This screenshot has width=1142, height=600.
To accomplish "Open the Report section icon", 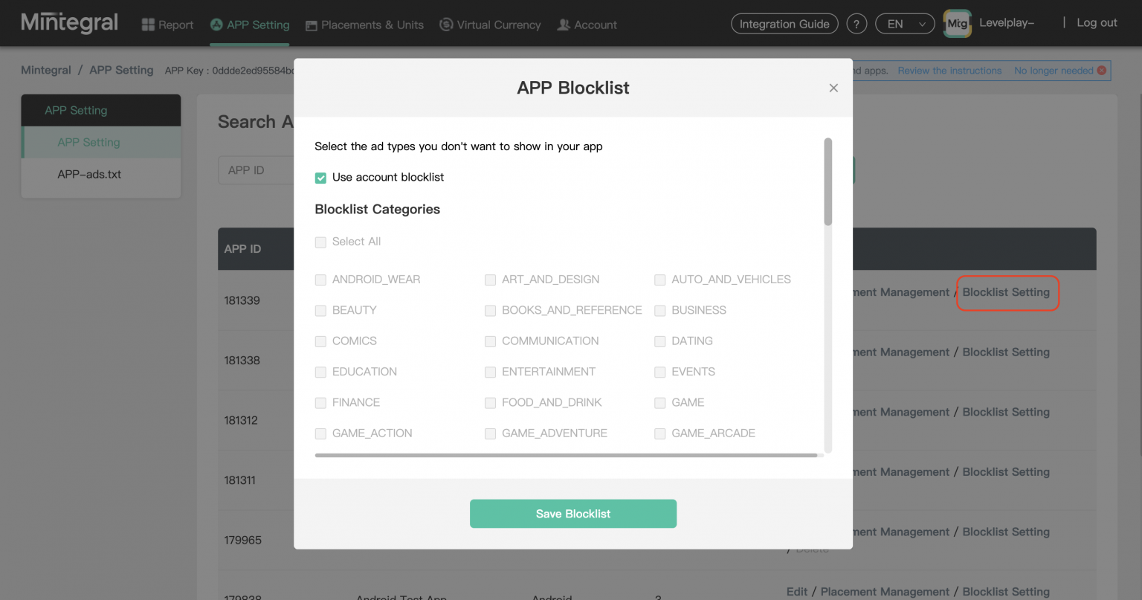I will [147, 24].
